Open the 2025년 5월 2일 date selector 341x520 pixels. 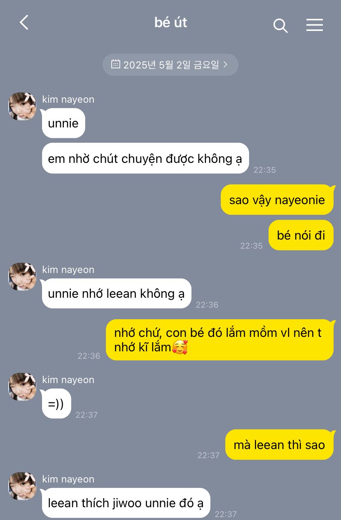[x=170, y=65]
